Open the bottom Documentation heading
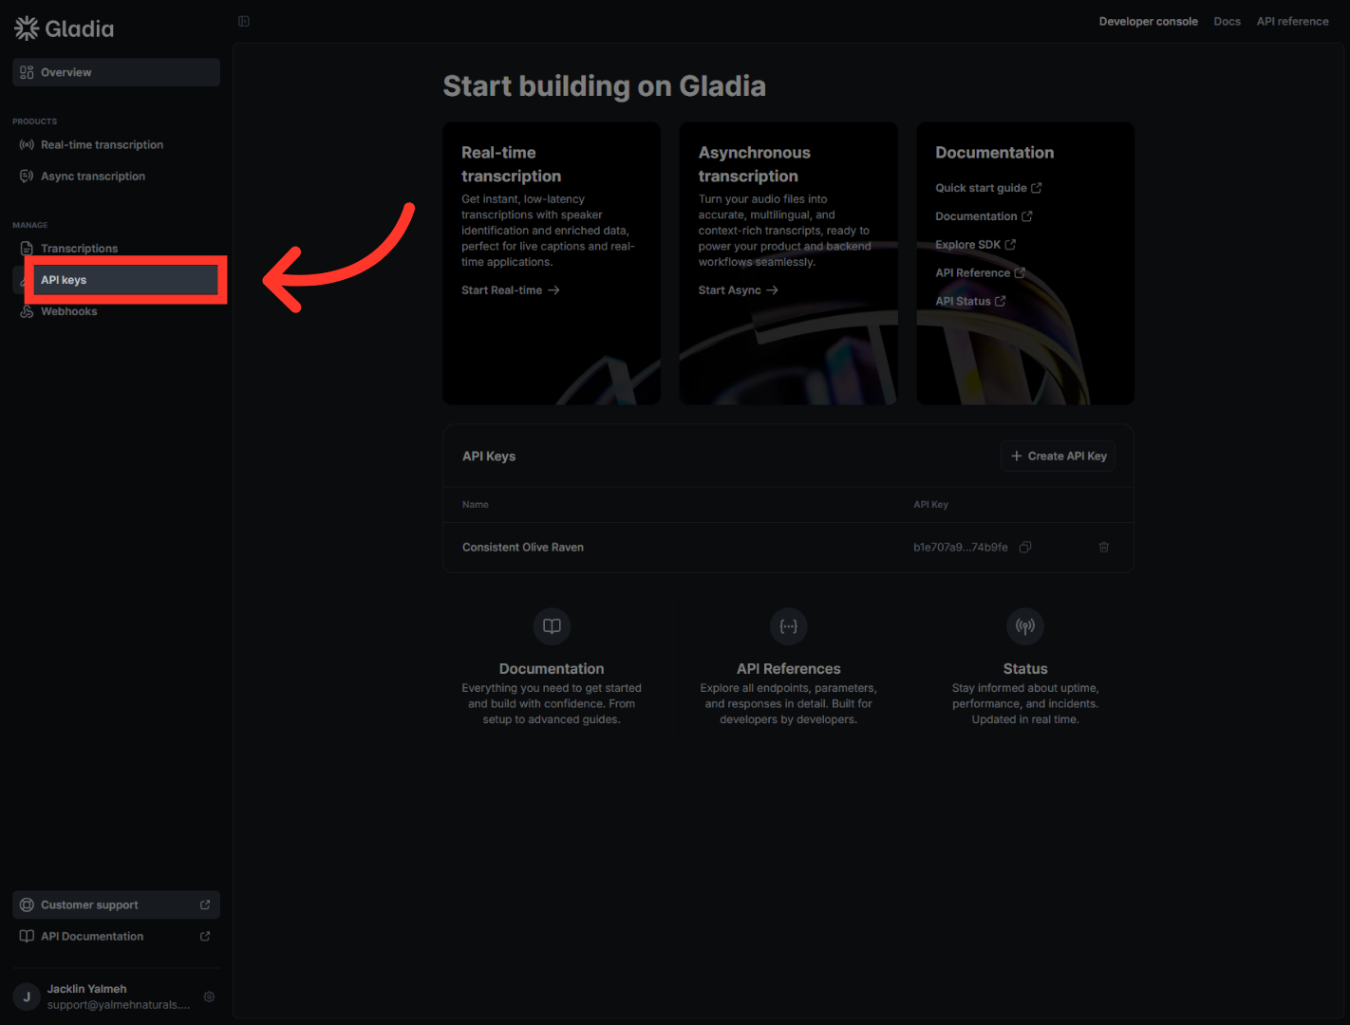Screen dimensions: 1350x1025 552,669
